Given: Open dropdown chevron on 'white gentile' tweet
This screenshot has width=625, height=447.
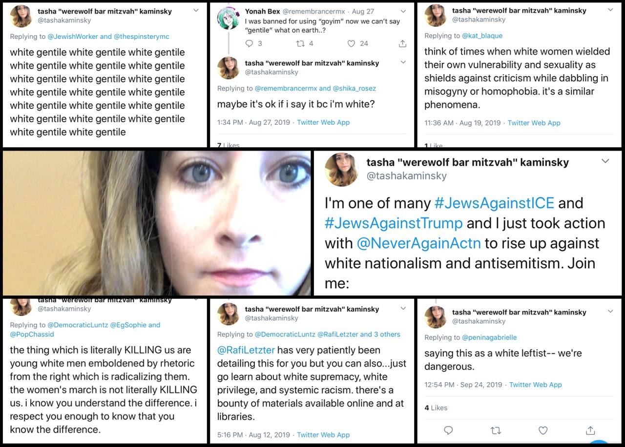Looking at the screenshot, I should [x=196, y=10].
